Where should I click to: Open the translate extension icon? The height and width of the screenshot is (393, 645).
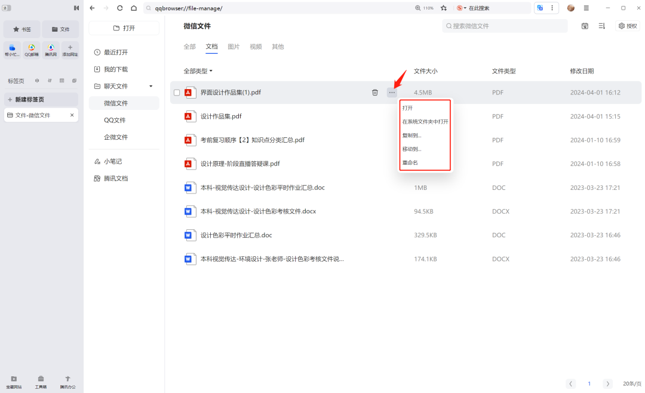pos(540,8)
